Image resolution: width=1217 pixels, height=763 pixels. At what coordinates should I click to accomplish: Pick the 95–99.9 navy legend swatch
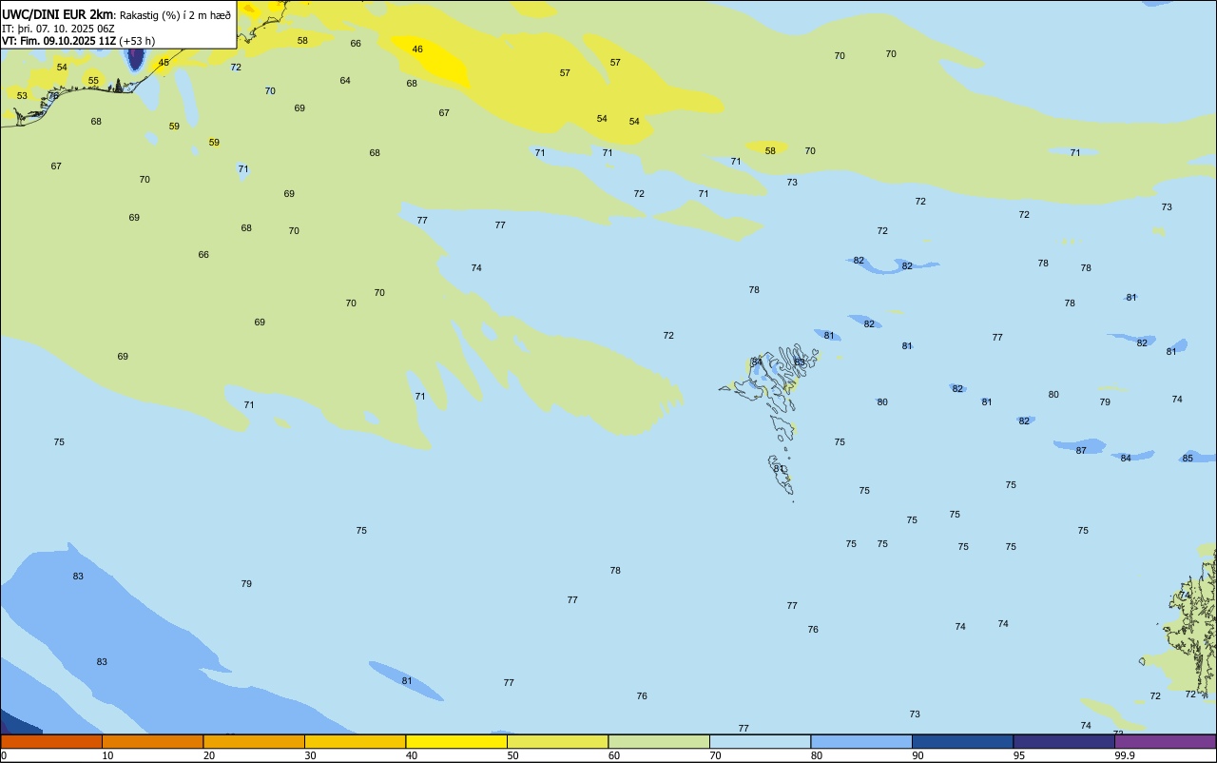point(1064,741)
